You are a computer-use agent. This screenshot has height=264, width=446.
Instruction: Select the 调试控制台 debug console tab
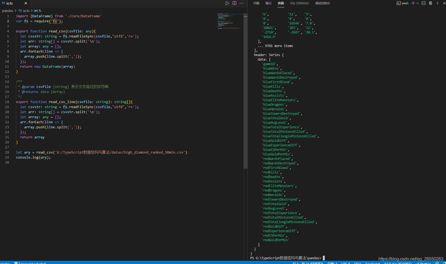[x=322, y=3]
